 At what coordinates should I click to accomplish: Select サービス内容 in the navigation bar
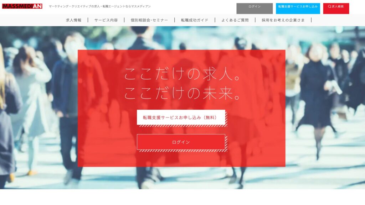pos(106,20)
